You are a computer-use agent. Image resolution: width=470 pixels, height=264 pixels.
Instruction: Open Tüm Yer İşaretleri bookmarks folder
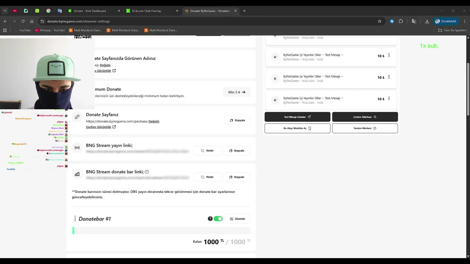(453, 30)
